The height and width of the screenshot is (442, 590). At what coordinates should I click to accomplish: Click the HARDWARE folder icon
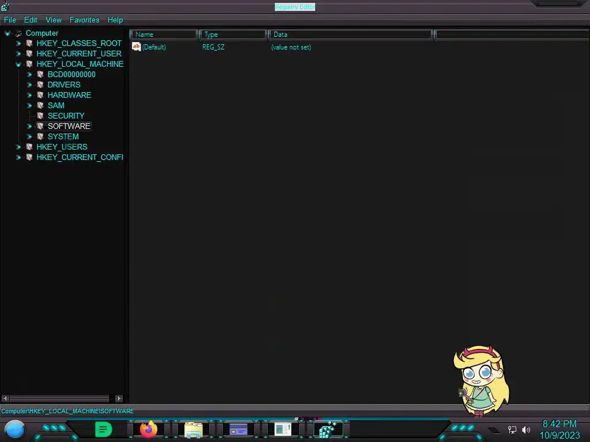pyautogui.click(x=40, y=95)
